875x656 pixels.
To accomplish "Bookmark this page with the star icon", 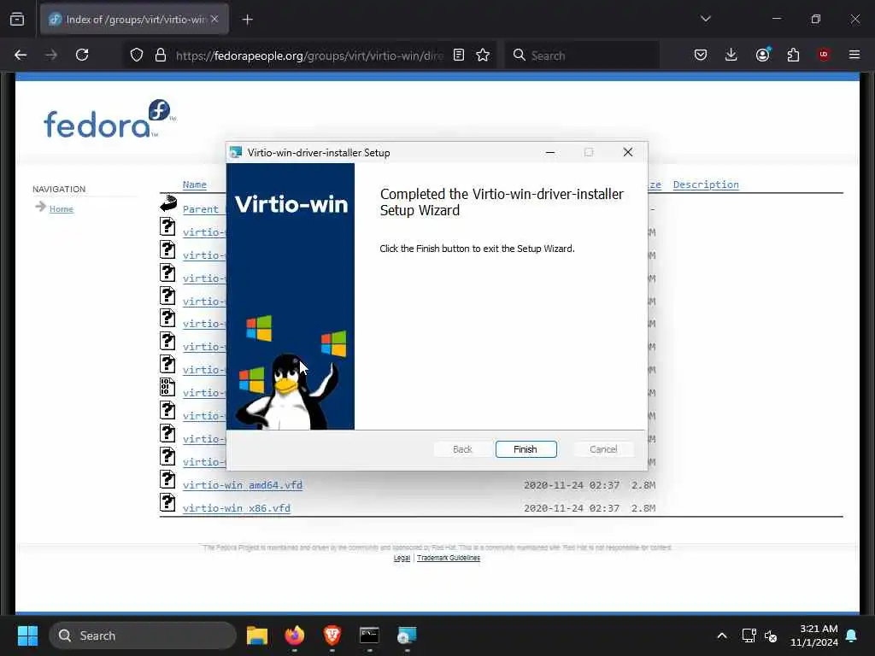I will tap(483, 55).
